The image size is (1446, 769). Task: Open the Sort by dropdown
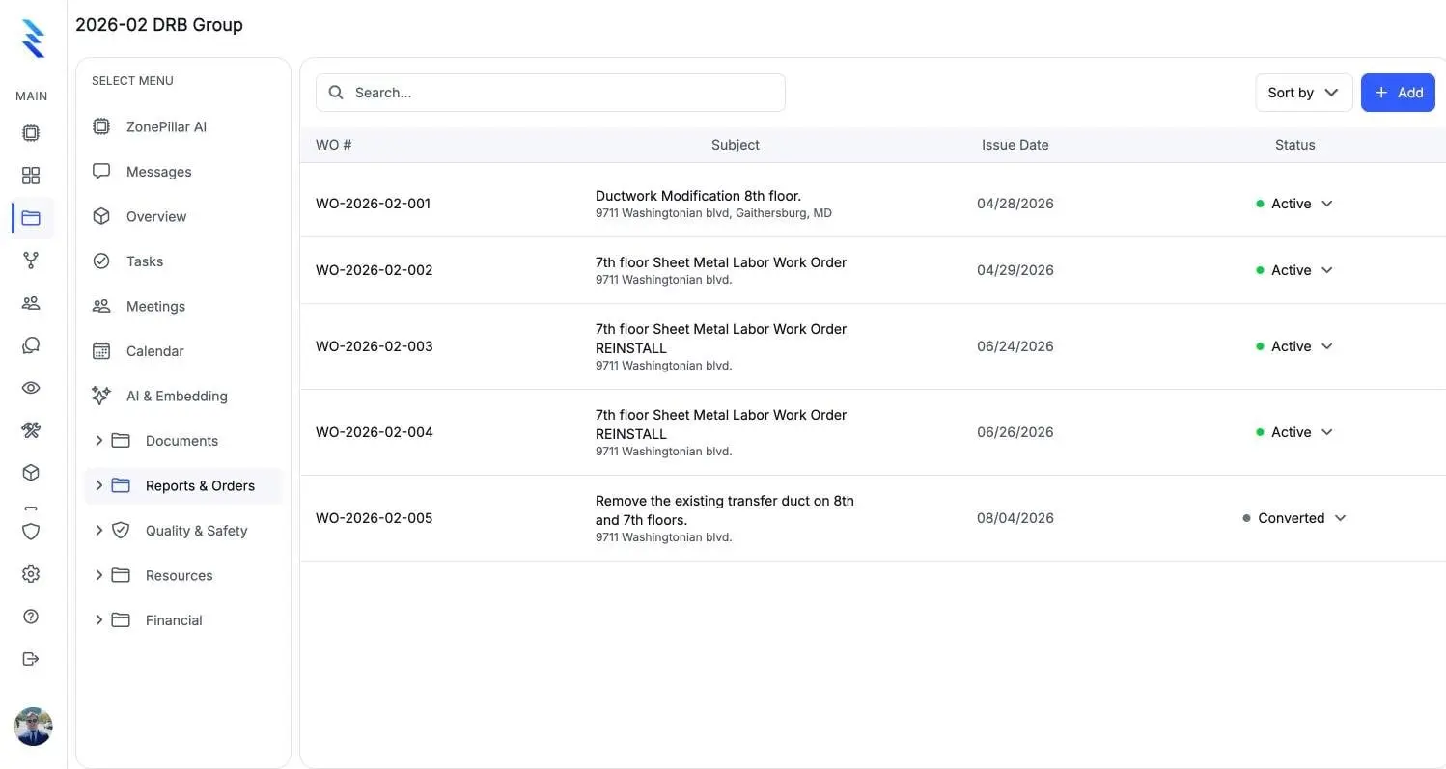click(1303, 93)
